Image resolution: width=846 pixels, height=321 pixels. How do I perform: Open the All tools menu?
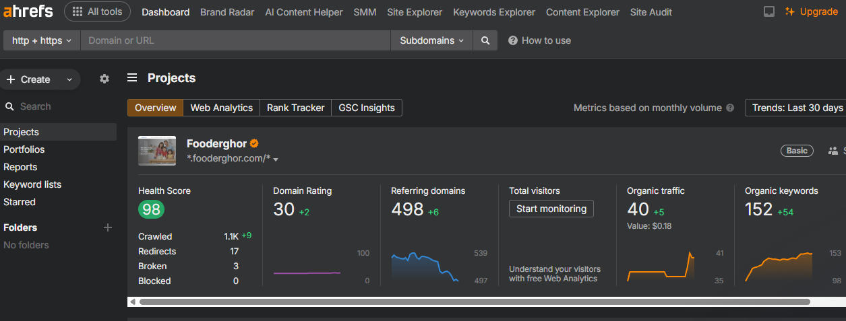pos(97,11)
